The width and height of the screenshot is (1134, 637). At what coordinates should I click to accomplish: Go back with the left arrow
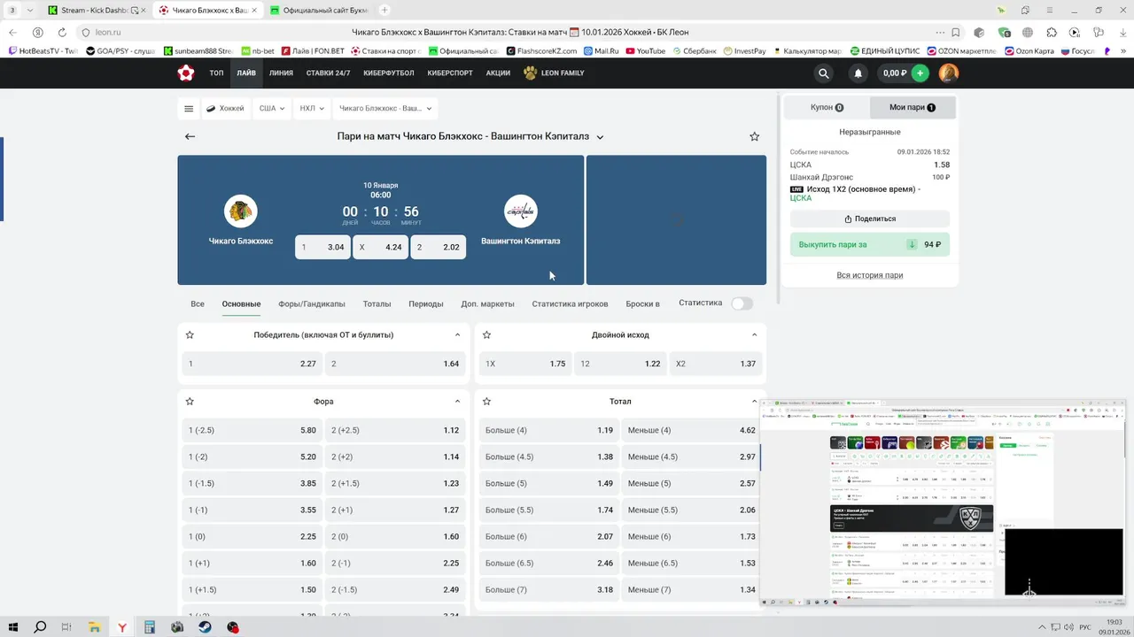[190, 136]
